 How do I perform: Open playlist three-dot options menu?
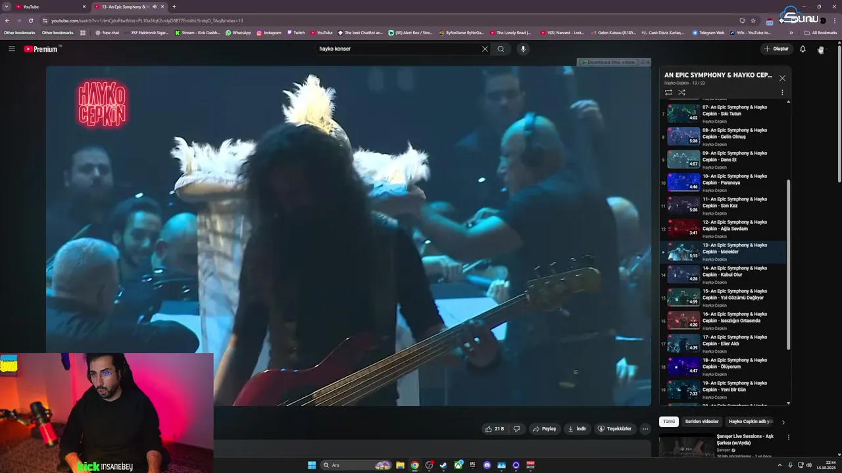tap(782, 93)
